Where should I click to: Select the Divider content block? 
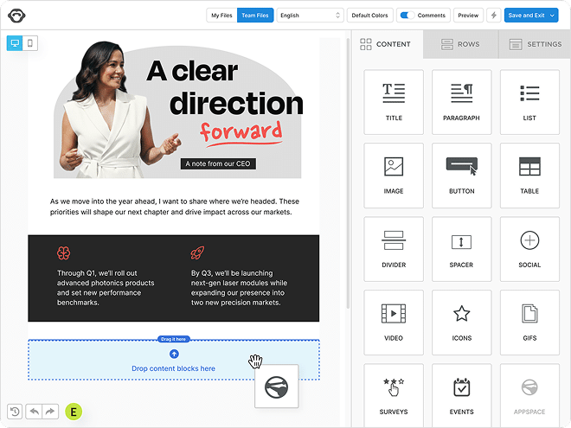394,249
